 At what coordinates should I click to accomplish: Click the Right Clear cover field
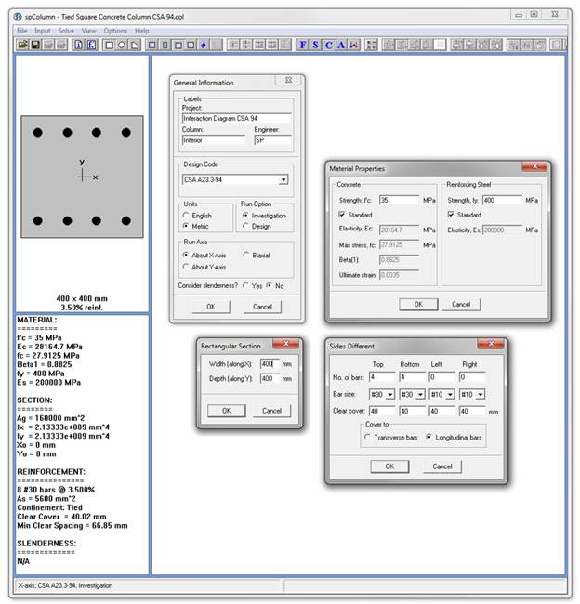coord(472,411)
